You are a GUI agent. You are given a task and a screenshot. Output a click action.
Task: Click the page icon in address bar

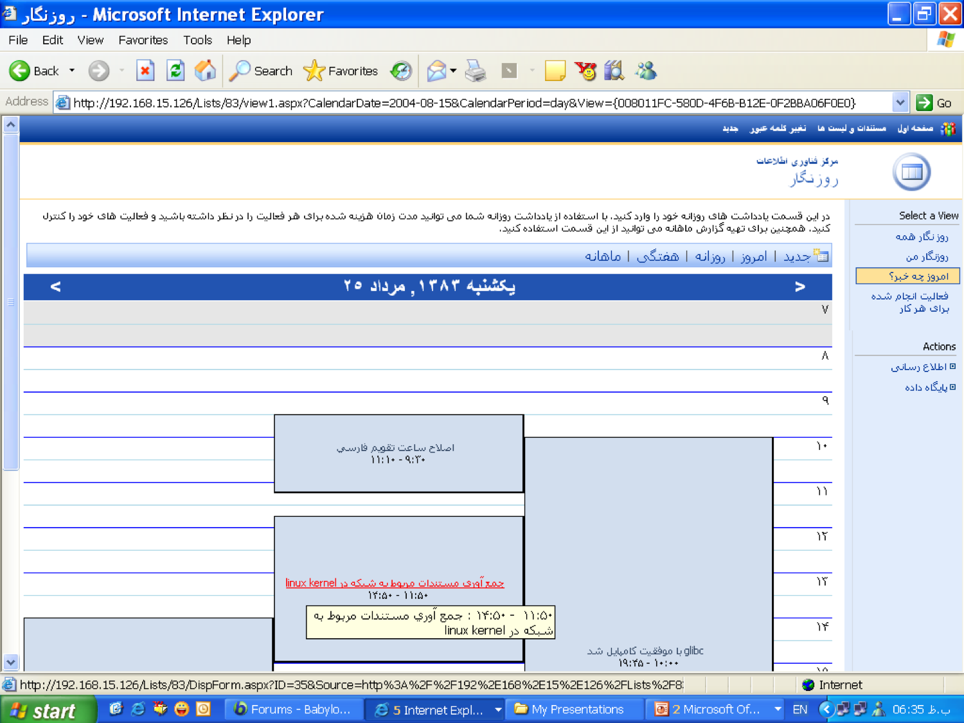(62, 103)
